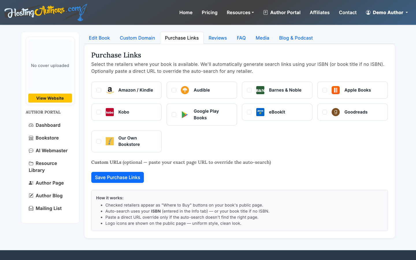416x260 pixels.
Task: Click the 'Purchase Links' page heading
Action: coord(116,55)
